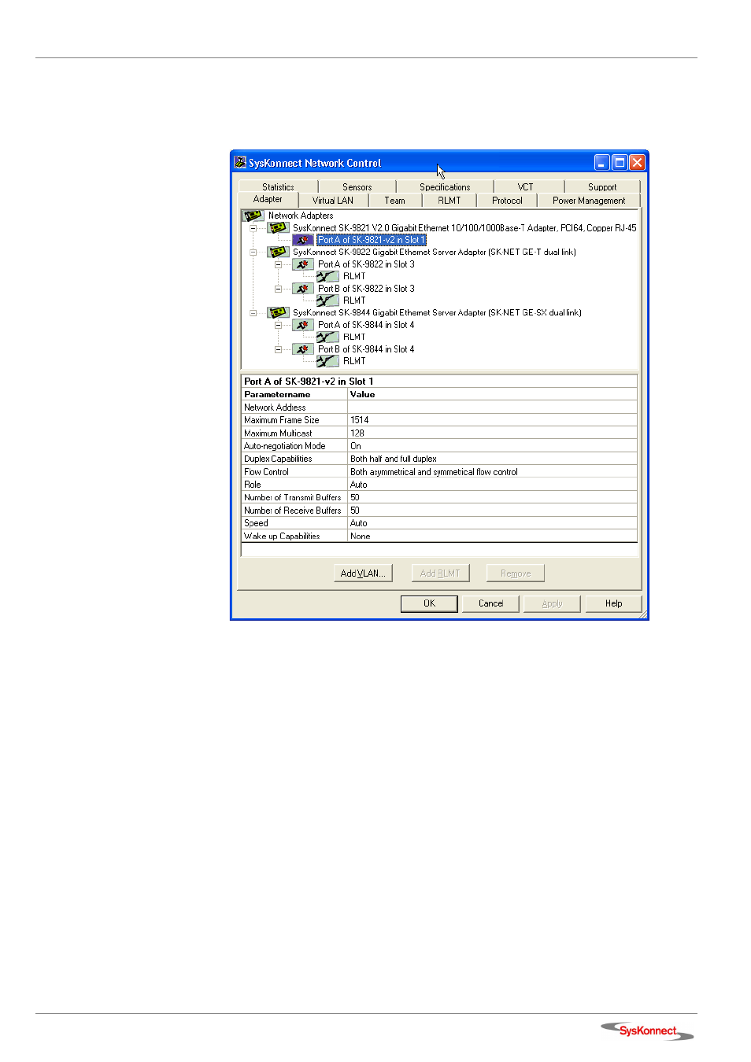Click the SK-9822 Server Adapter card icon
751x1062 pixels.
coord(278,252)
